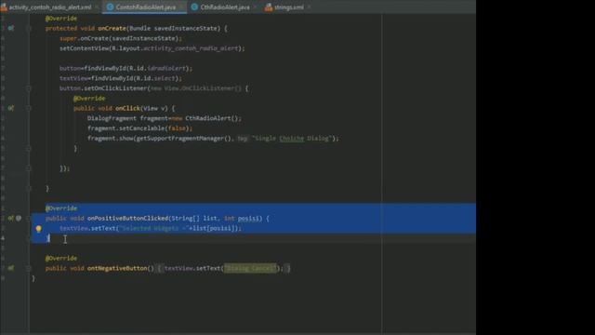
Task: Collapse the onCreate method fold marker
Action: coord(29,28)
